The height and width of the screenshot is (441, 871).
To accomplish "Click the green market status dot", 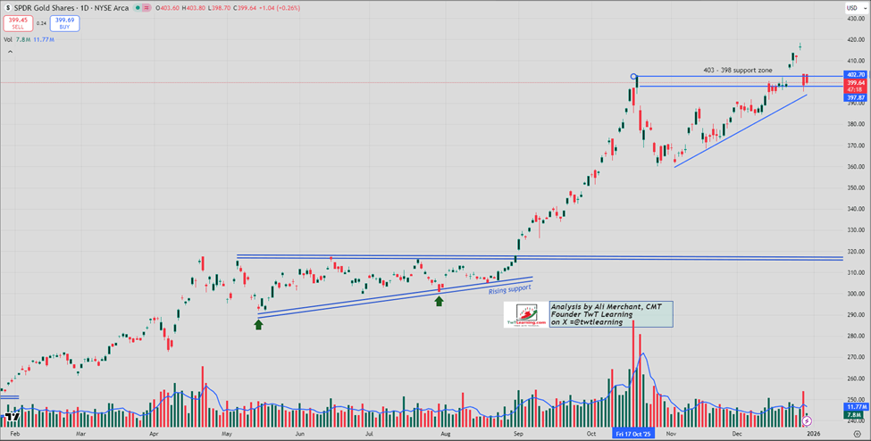I will click(x=138, y=8).
